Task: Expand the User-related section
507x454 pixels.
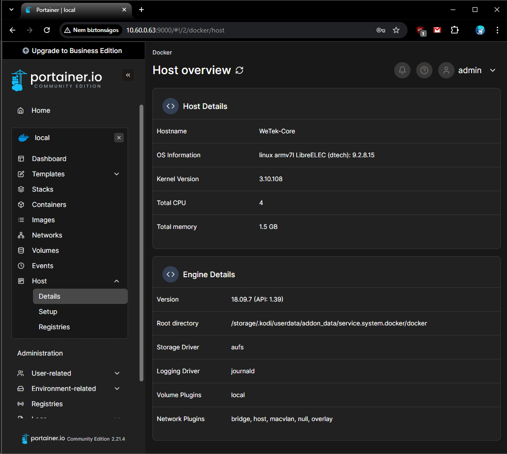Action: 117,373
